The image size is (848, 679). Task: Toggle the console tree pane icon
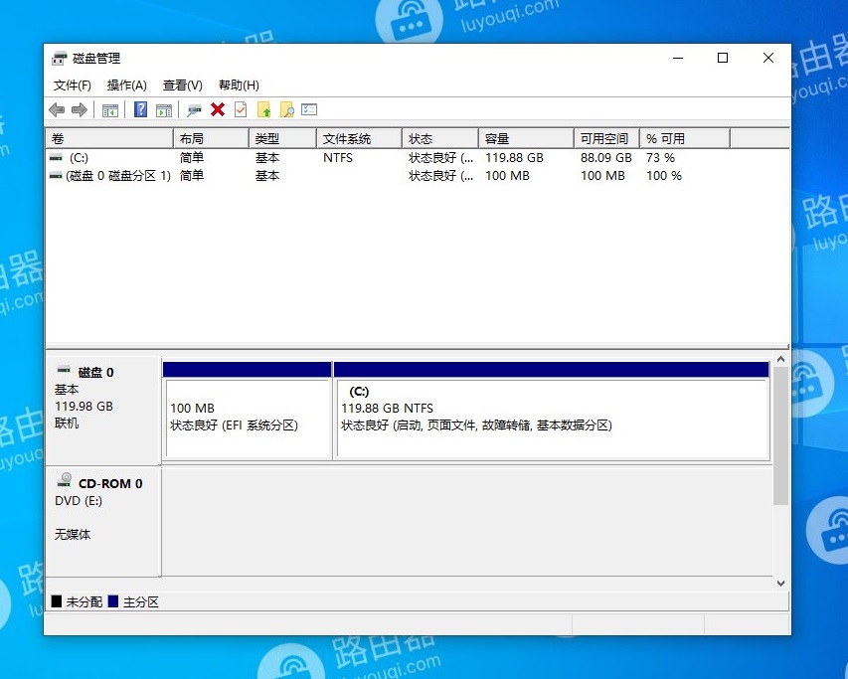(x=109, y=109)
